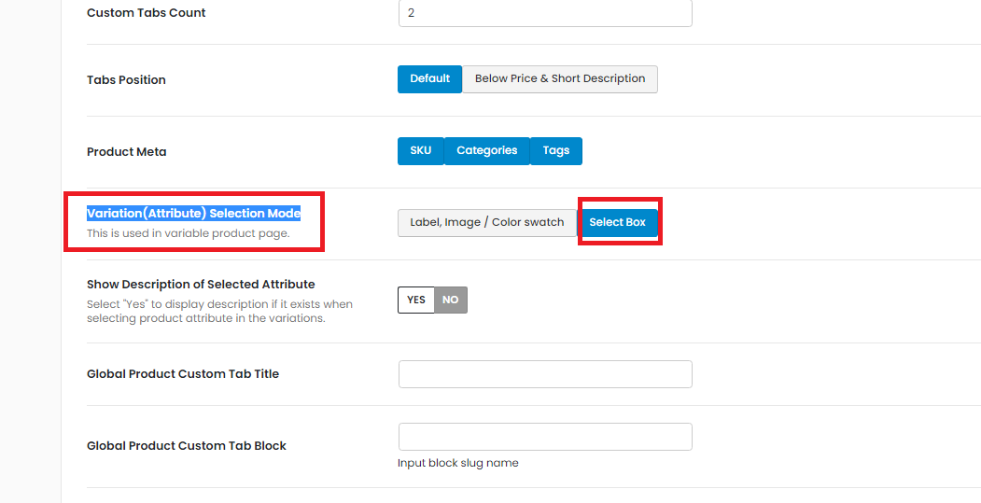Toggle SKU in Product Meta
The width and height of the screenshot is (981, 503).
pyautogui.click(x=421, y=151)
